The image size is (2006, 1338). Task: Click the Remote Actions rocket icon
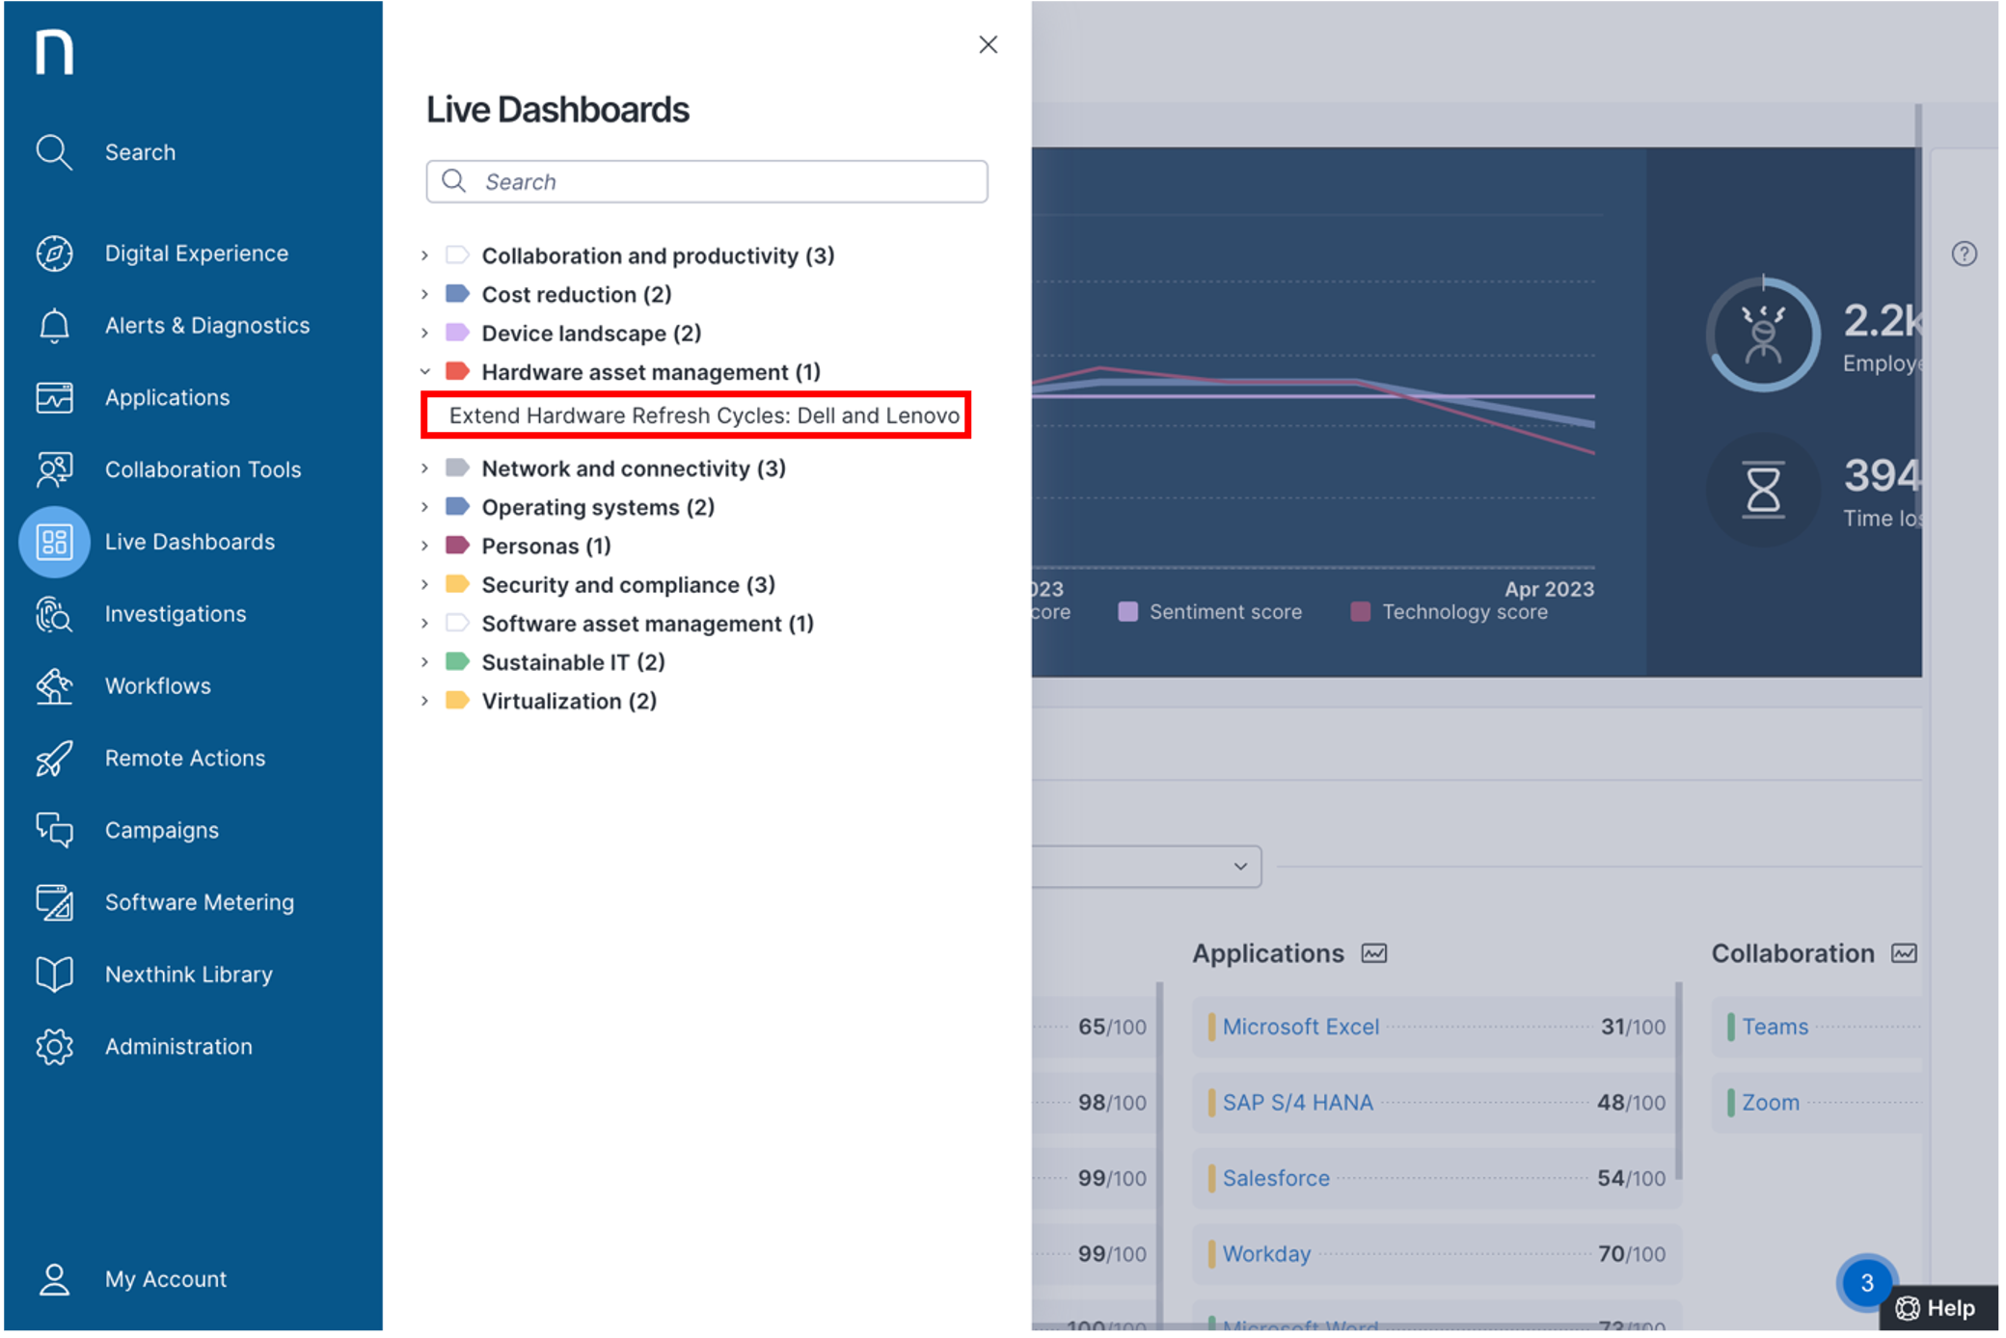click(54, 759)
